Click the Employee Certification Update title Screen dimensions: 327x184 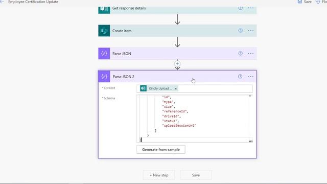33,2
